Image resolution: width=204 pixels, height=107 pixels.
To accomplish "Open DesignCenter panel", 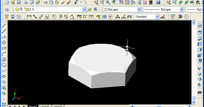I will pos(127,2).
